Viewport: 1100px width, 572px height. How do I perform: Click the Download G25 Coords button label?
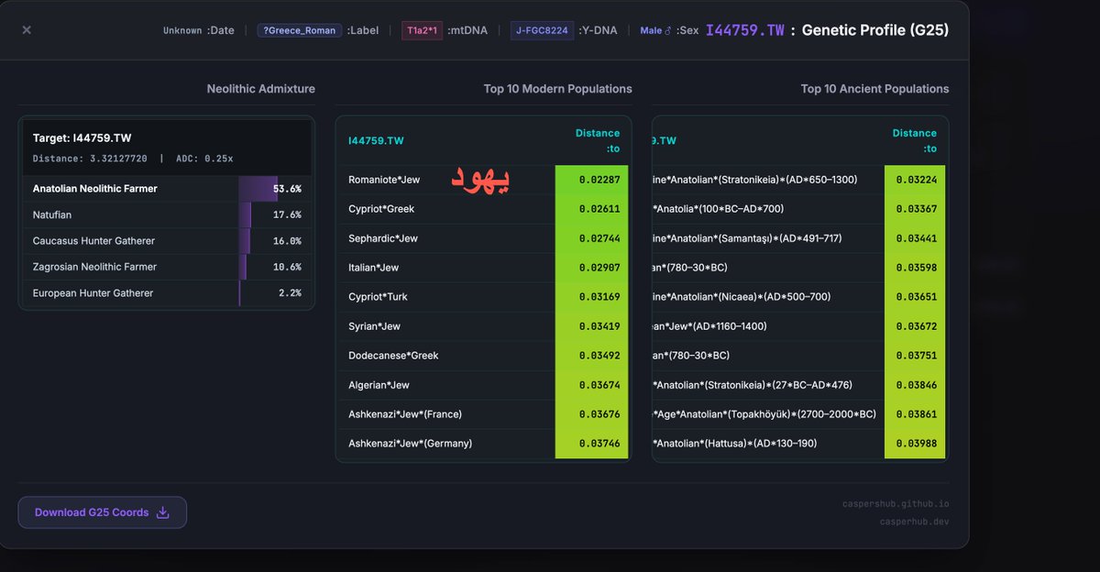(92, 512)
